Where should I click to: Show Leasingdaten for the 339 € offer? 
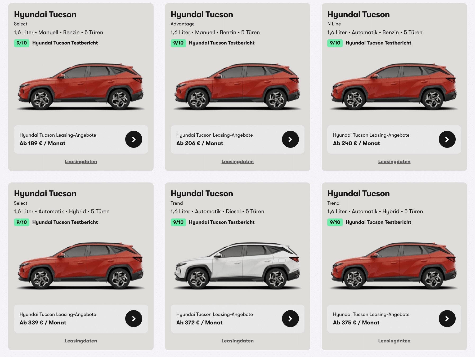81,341
